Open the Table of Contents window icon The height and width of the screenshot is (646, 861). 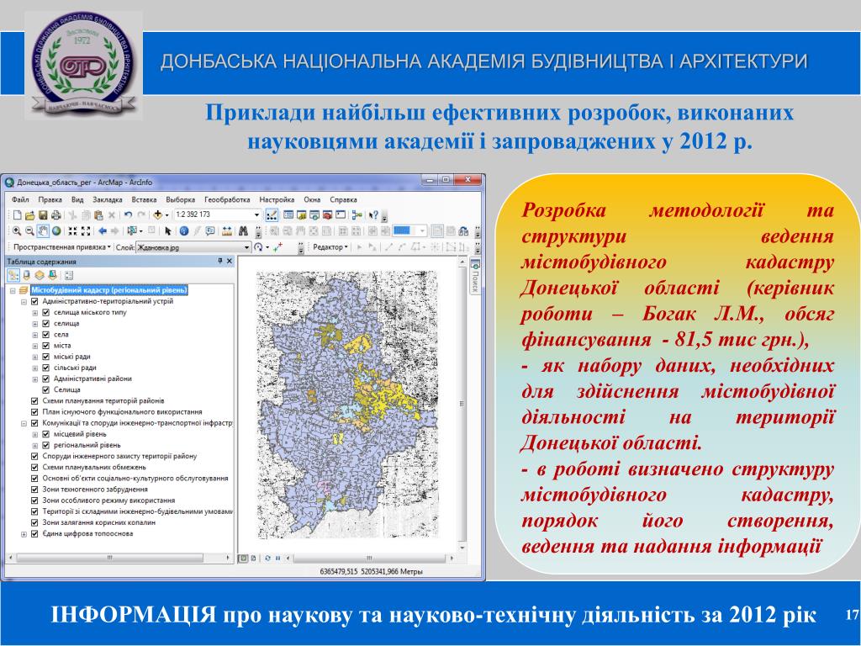click(288, 214)
